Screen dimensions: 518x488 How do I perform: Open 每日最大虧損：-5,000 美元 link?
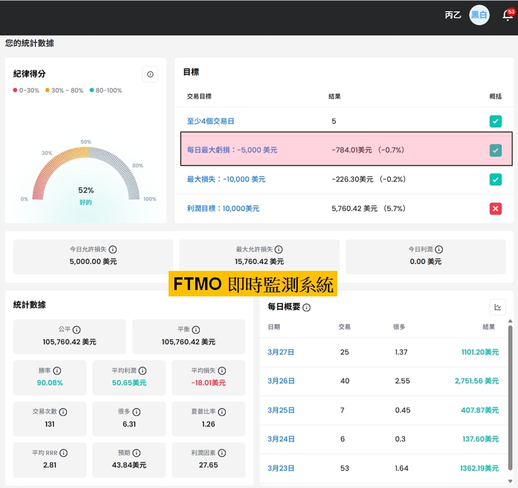232,150
